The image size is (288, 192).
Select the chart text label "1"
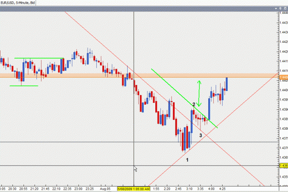pos(187,160)
